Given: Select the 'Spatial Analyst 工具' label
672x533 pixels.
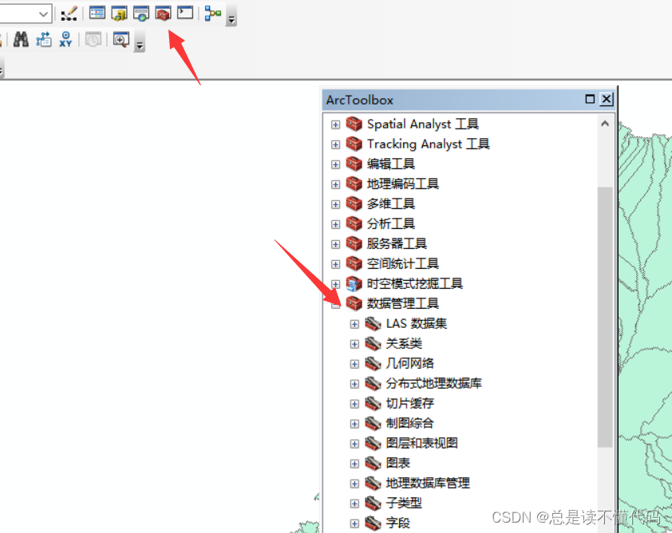Looking at the screenshot, I should (422, 124).
